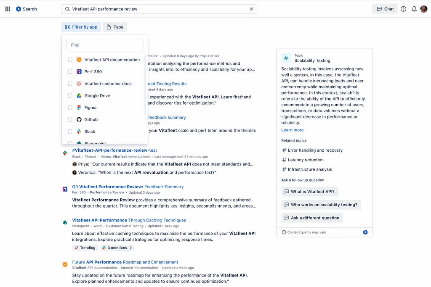Open the Type filter dropdown
Viewport: 431px width, 287px height.
click(115, 27)
